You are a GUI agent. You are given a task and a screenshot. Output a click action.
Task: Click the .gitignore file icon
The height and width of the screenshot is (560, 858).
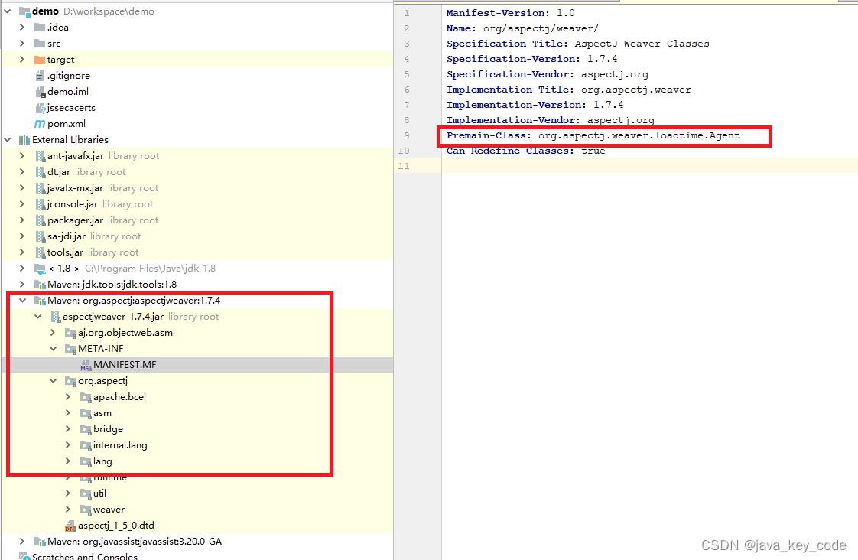click(x=40, y=76)
